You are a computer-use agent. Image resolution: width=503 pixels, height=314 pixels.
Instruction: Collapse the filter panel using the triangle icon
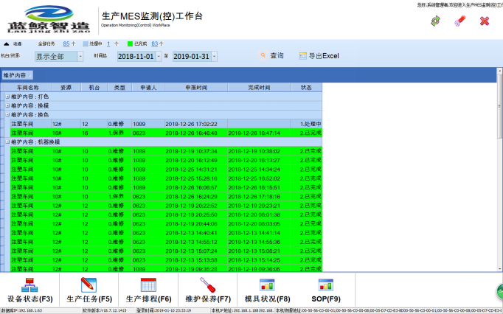[x=7, y=44]
